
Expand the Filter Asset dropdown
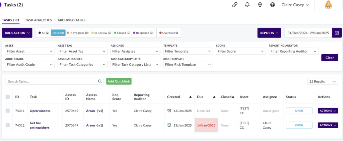click(x=30, y=51)
